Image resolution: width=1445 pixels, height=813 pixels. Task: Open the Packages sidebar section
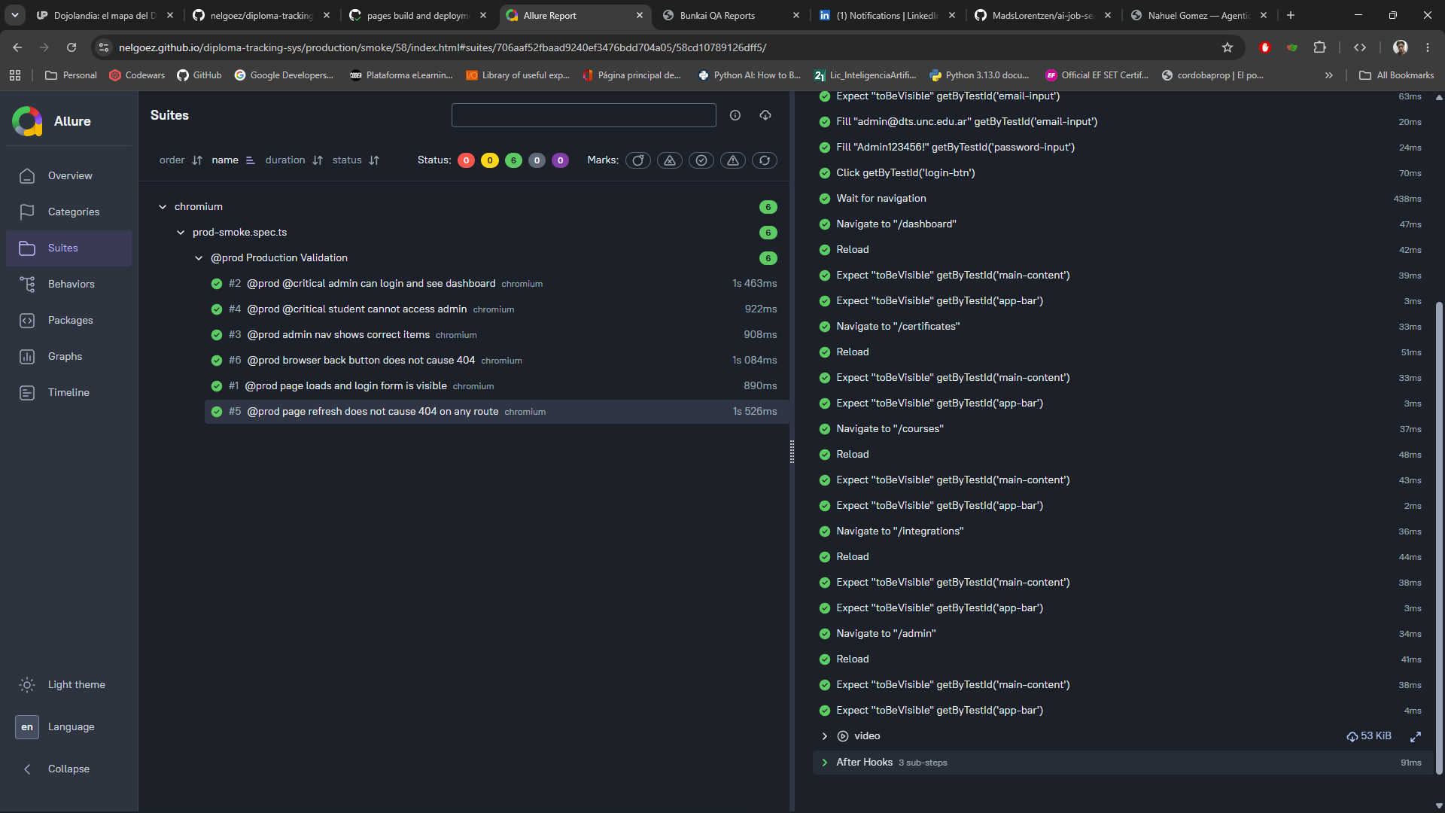tap(68, 320)
